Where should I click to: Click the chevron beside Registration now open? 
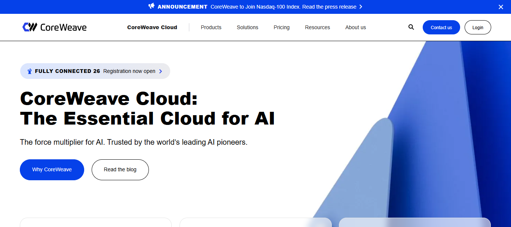point(160,71)
